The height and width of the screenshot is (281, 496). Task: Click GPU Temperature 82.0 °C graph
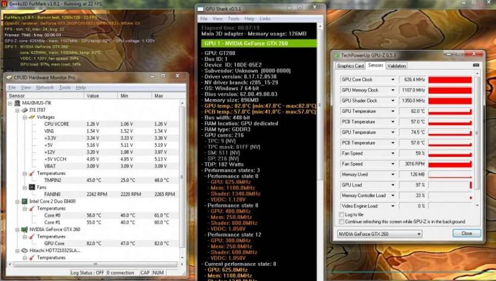[450, 112]
